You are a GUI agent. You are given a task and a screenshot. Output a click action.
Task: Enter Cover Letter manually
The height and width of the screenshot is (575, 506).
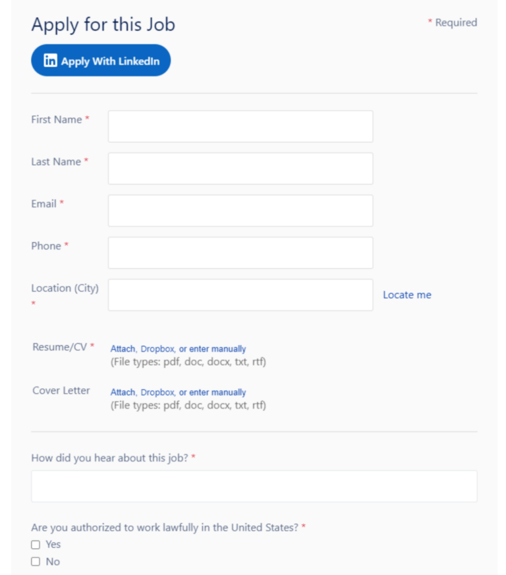[x=218, y=392]
